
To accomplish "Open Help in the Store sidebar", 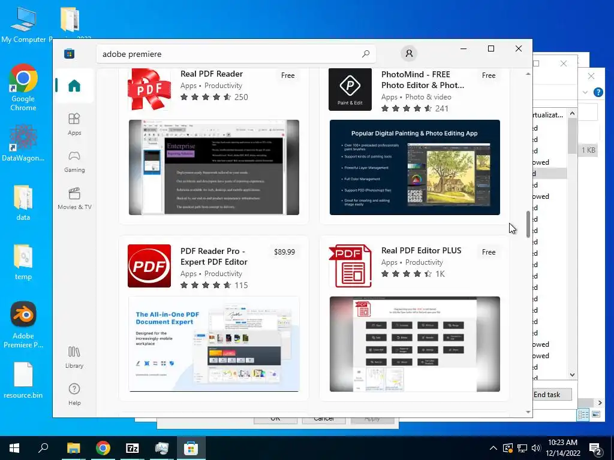I will [74, 394].
